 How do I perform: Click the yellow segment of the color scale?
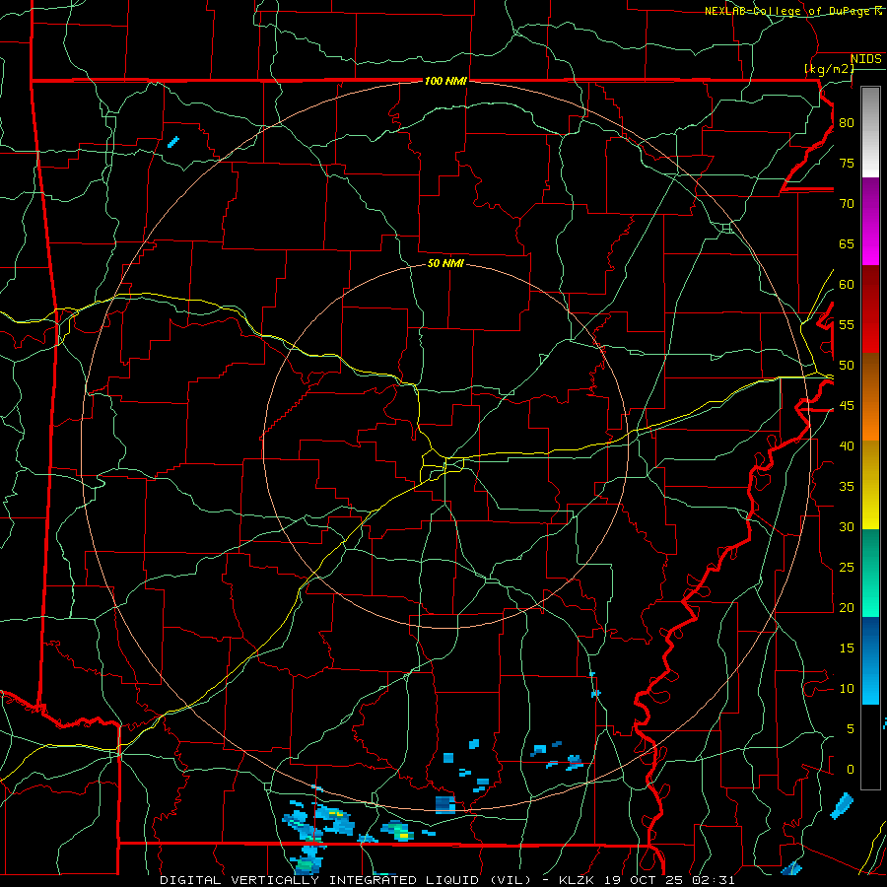point(870,485)
